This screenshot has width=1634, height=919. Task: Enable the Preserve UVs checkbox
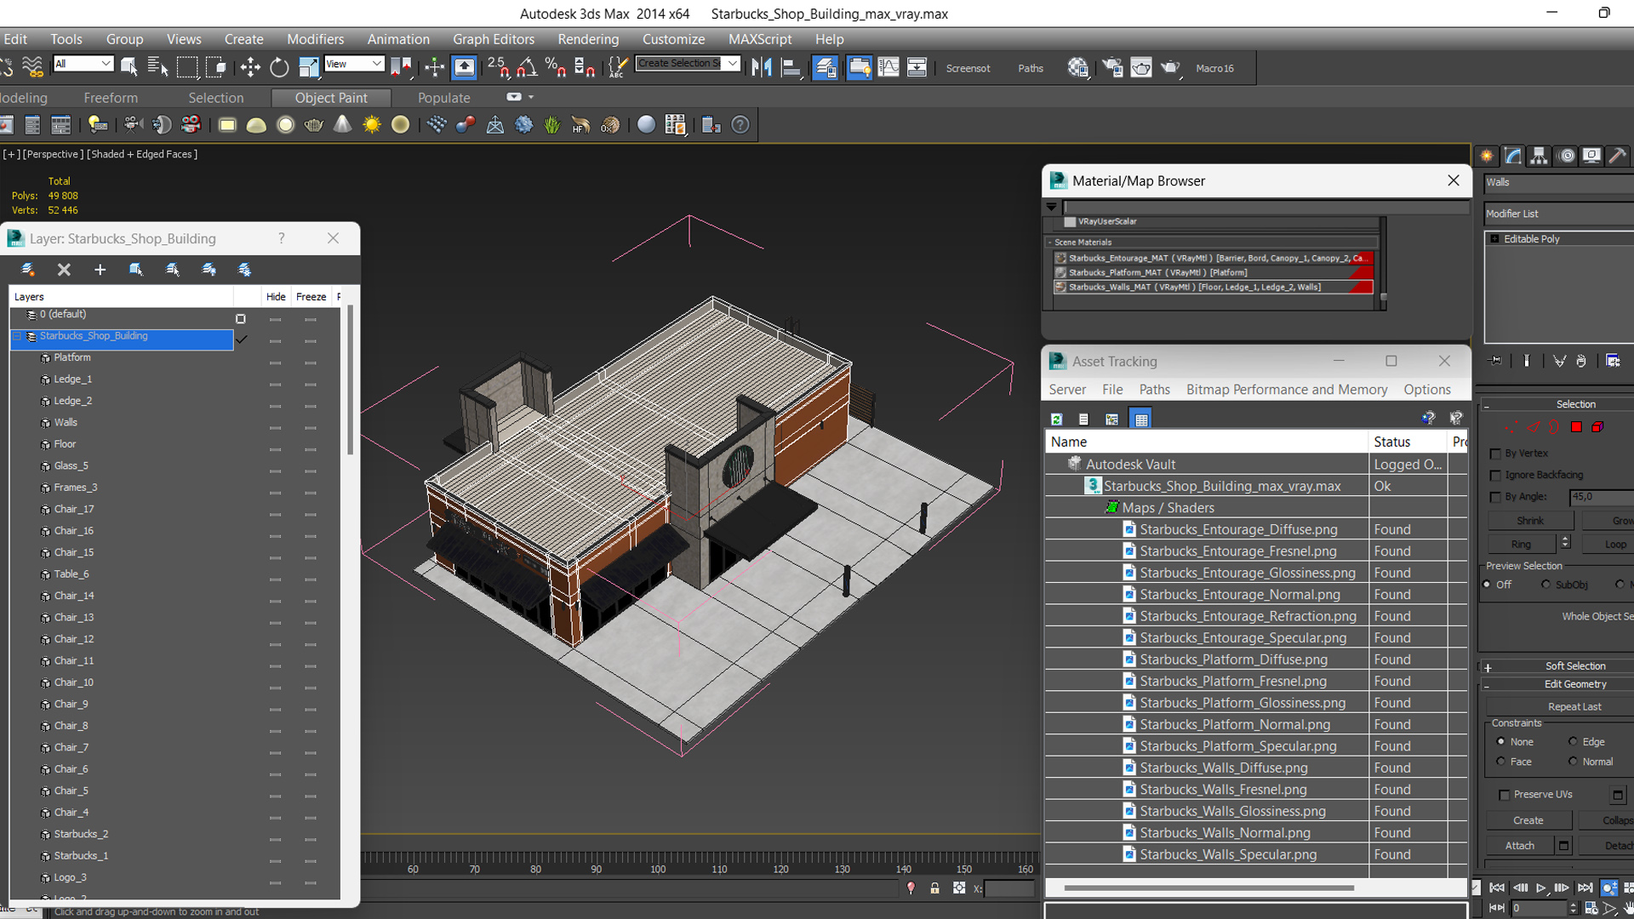(1504, 795)
